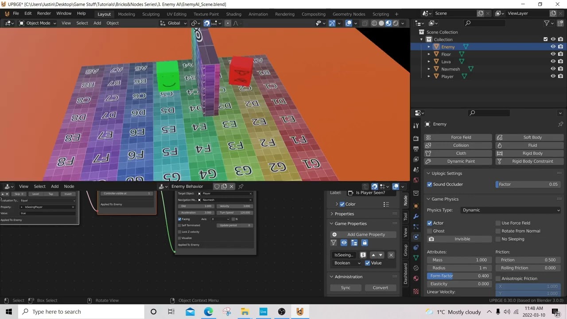
Task: Unlink Enemy Behavior node tree with X
Action: click(x=231, y=187)
